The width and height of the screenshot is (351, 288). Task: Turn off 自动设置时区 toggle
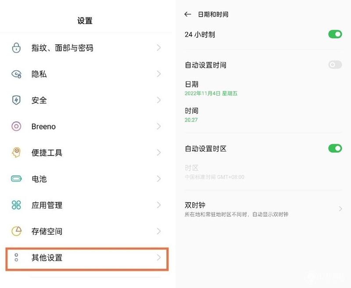tap(335, 148)
